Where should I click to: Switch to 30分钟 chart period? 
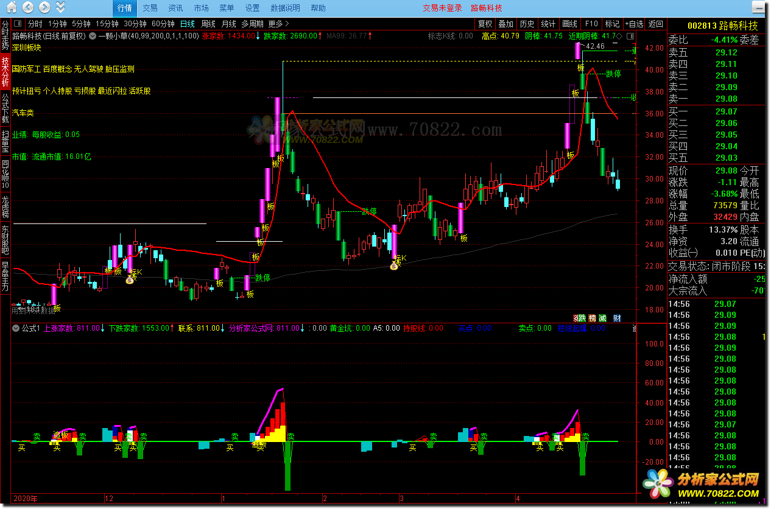pos(135,24)
